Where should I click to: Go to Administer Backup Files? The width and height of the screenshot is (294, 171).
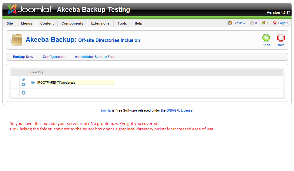95,57
